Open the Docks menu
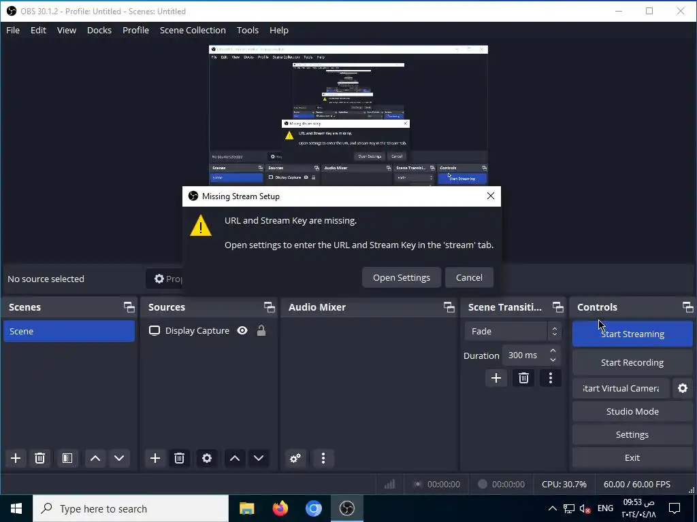 tap(99, 30)
